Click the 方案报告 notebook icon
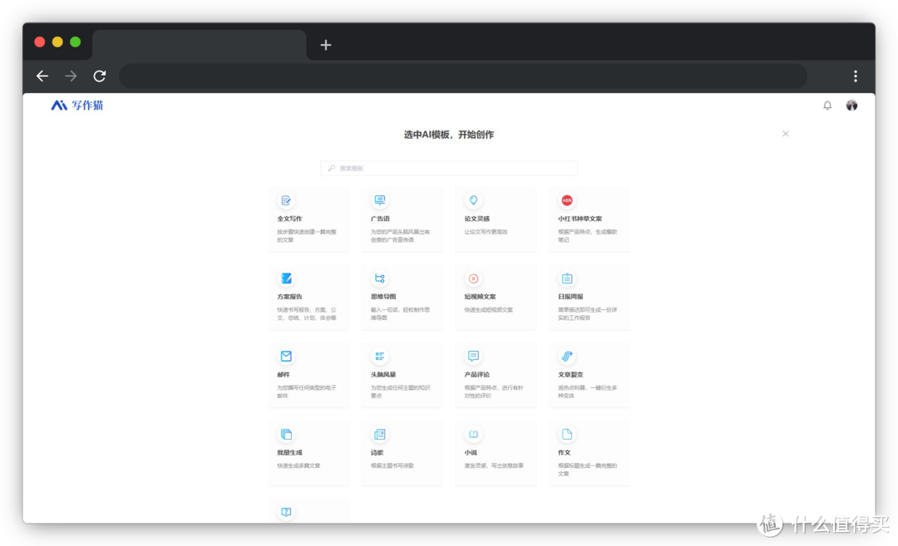Screen dimensions: 898x546 pyautogui.click(x=286, y=278)
